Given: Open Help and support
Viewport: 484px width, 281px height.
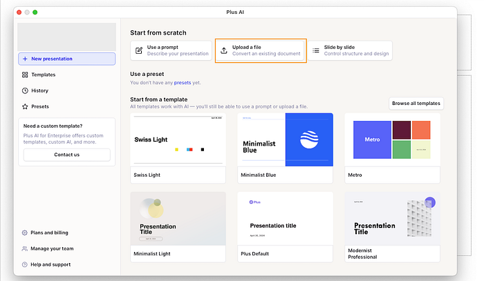Looking at the screenshot, I should tap(50, 264).
